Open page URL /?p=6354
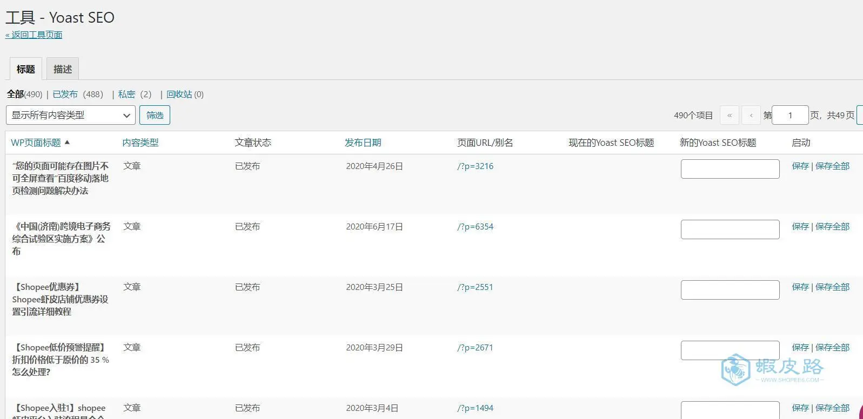The image size is (863, 419). (475, 227)
